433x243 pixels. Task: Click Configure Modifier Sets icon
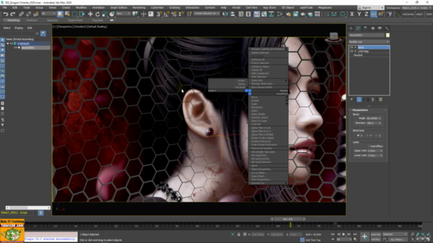point(381,99)
